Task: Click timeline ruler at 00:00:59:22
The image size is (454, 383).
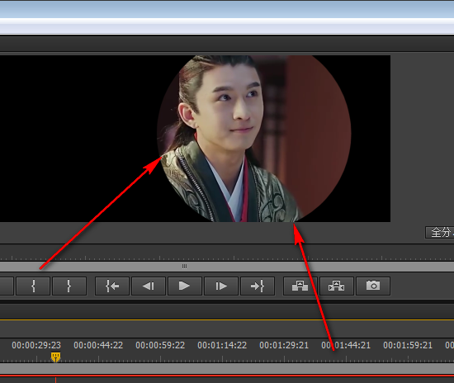Action: coord(160,345)
